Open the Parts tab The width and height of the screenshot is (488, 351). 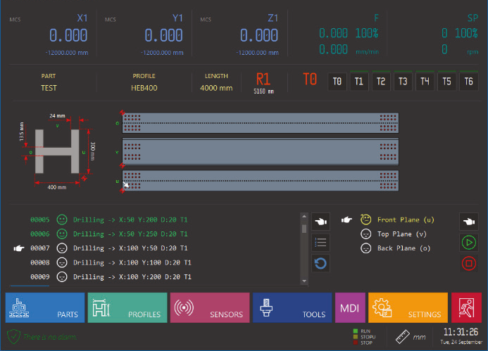pos(45,308)
